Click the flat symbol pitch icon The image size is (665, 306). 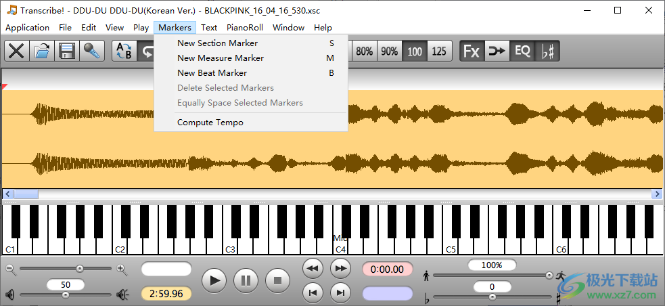(427, 297)
